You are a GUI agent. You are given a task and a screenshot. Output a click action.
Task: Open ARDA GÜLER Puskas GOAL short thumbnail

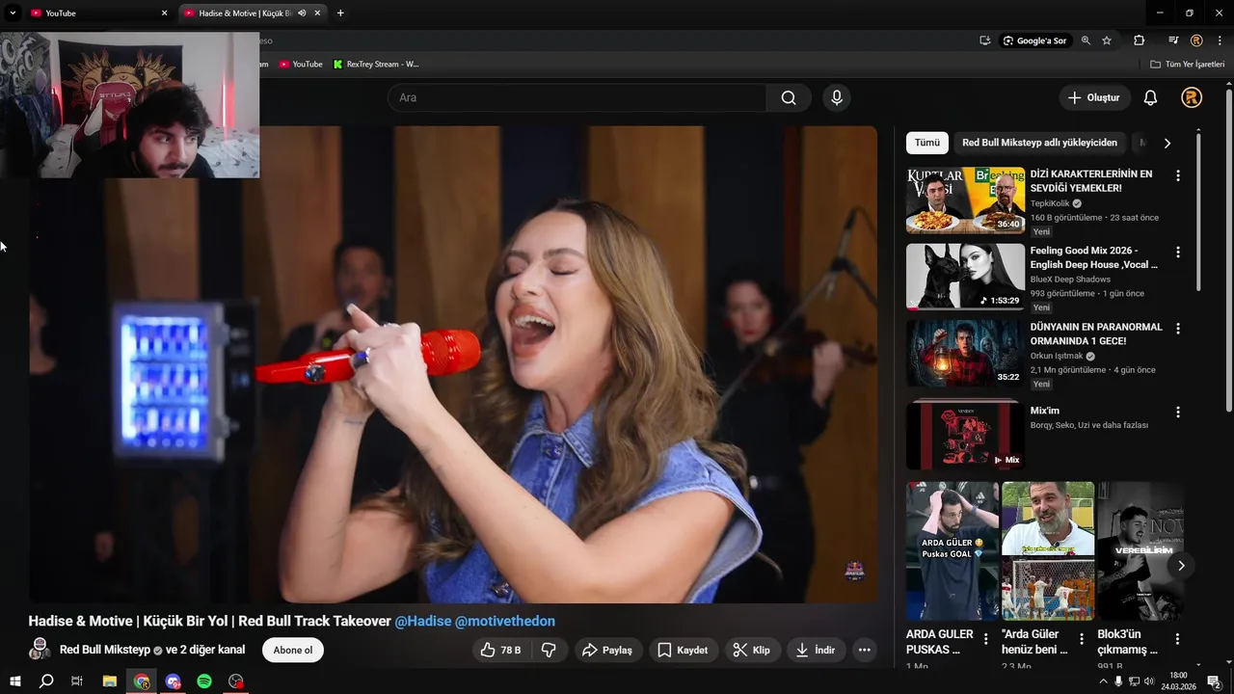[952, 551]
